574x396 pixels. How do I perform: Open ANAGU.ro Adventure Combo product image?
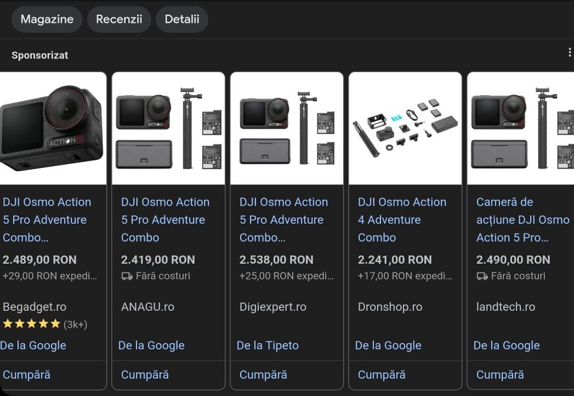click(x=168, y=128)
